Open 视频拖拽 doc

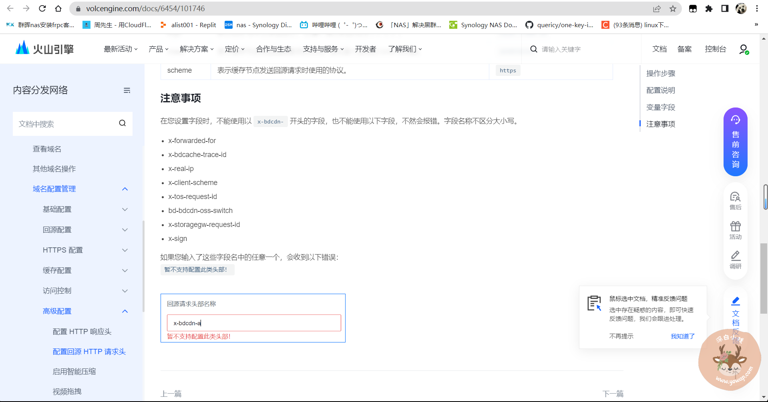click(67, 392)
